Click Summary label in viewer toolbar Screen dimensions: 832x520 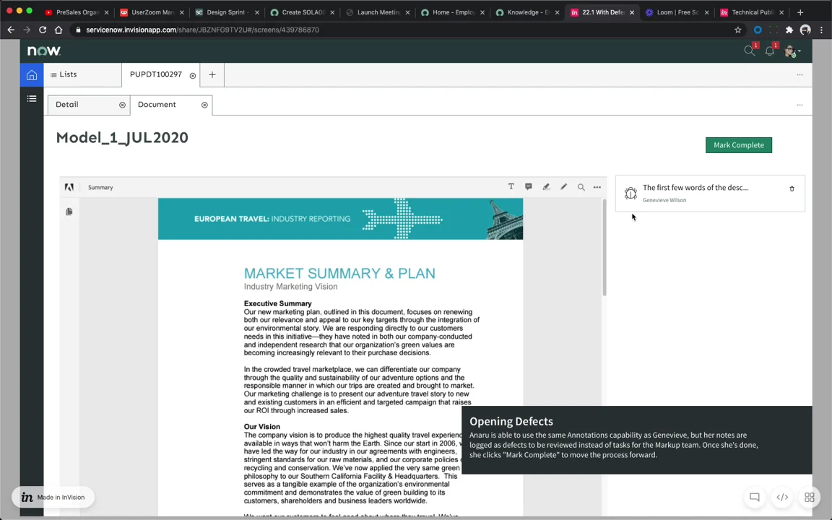tap(100, 187)
